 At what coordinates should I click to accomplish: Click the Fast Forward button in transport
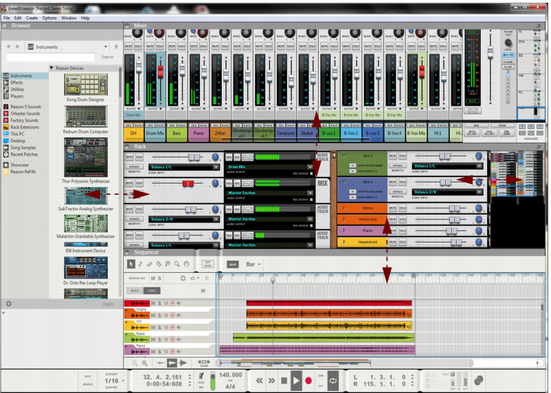click(x=272, y=379)
